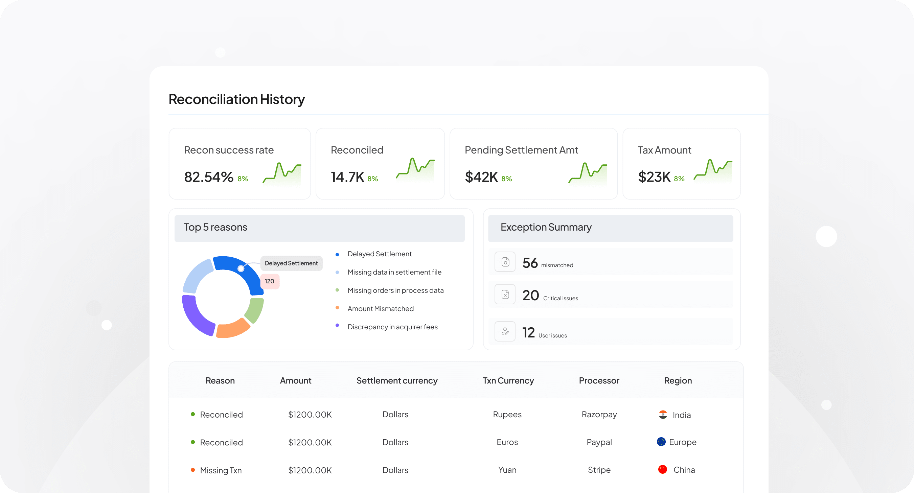Click the blue Delayed Settlement legend dot
Image resolution: width=914 pixels, height=493 pixels.
(337, 255)
